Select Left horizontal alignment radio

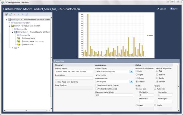[x=137, y=71]
